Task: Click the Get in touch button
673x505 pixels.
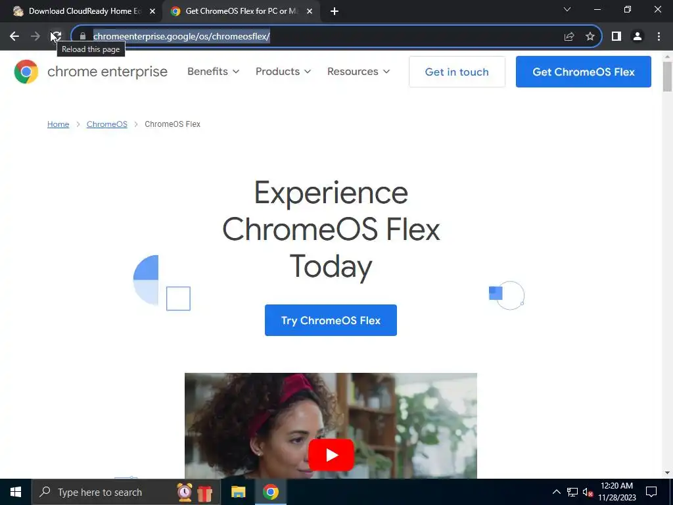Action: coord(457,72)
